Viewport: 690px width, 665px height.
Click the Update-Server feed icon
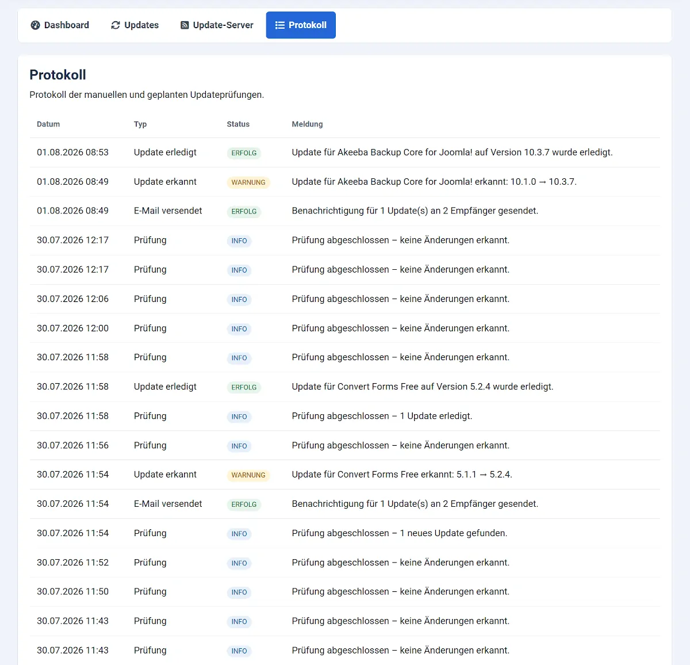click(x=185, y=25)
